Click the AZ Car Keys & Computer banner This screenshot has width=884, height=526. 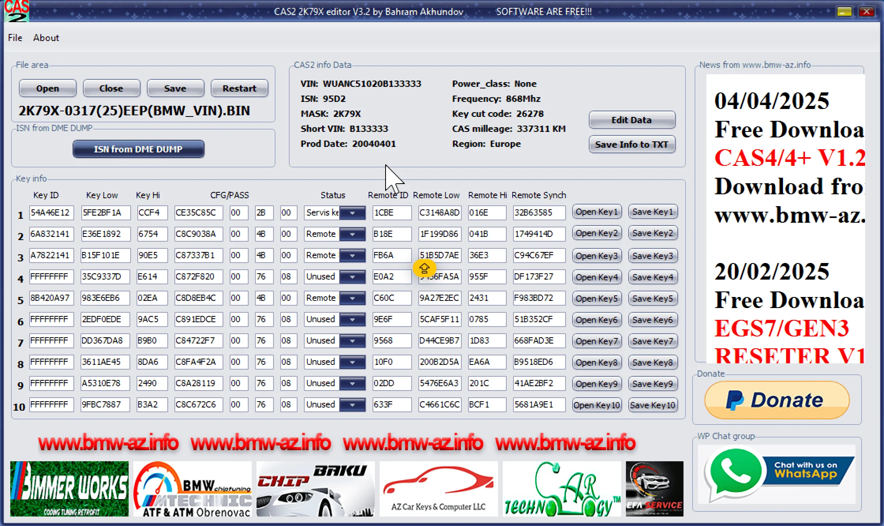coord(439,489)
